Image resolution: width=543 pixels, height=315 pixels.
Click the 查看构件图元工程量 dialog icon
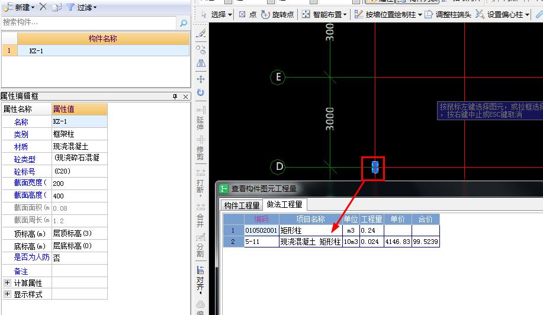click(x=224, y=189)
